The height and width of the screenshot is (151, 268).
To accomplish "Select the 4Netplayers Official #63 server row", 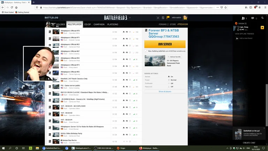I will pyautogui.click(x=94, y=45).
